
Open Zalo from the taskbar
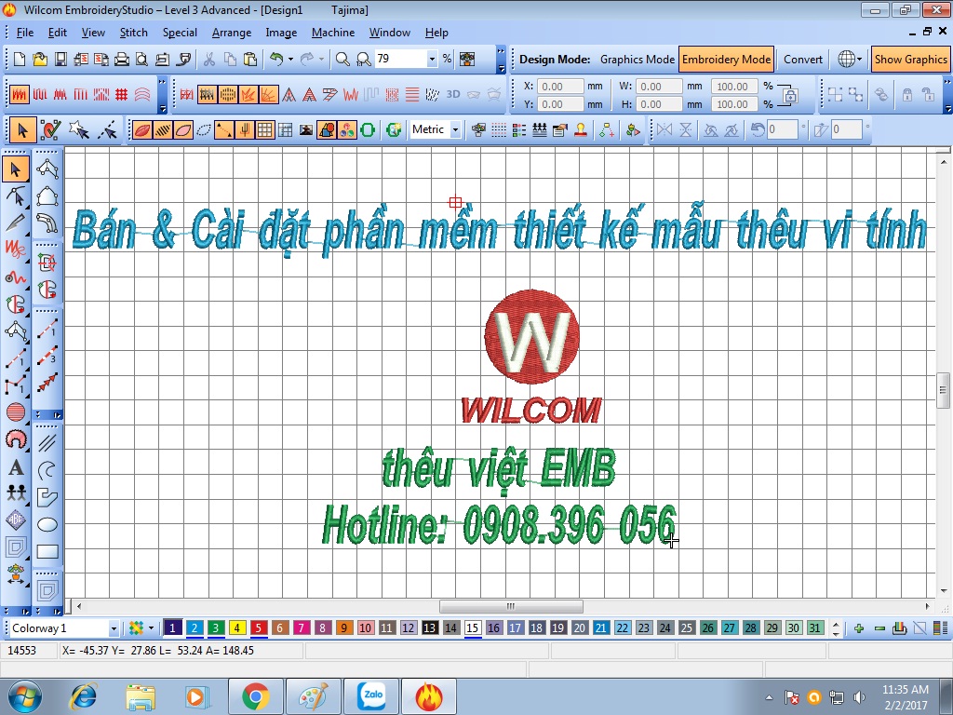(x=372, y=696)
